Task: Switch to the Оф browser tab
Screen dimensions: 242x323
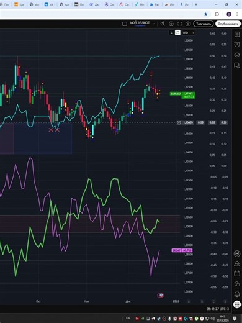Action: [124, 4]
